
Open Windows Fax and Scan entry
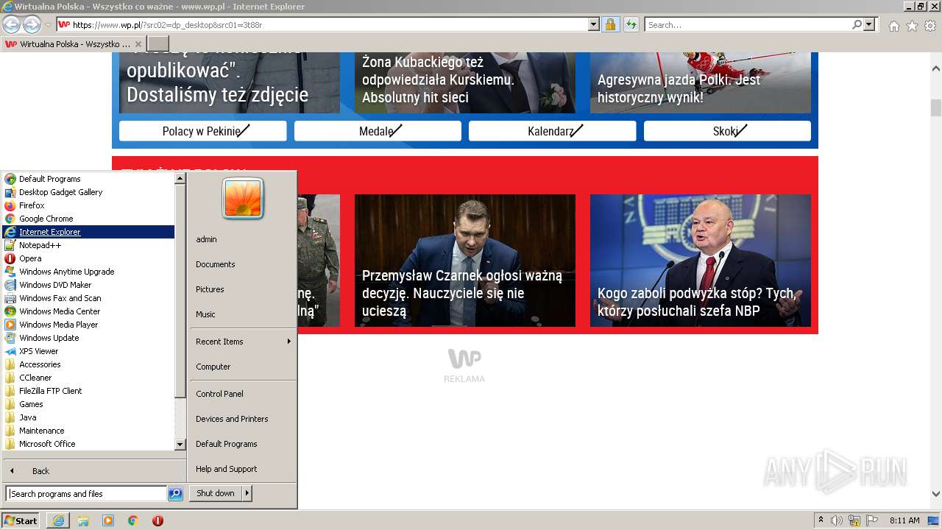coord(60,298)
